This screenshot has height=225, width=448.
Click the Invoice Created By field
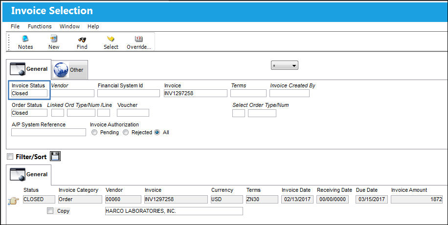click(290, 93)
